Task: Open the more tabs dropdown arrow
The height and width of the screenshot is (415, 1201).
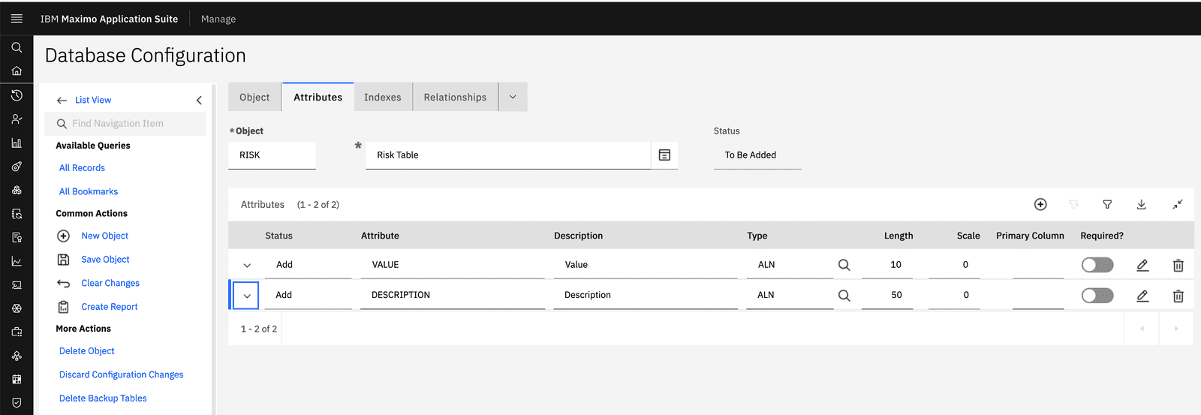Action: point(513,98)
